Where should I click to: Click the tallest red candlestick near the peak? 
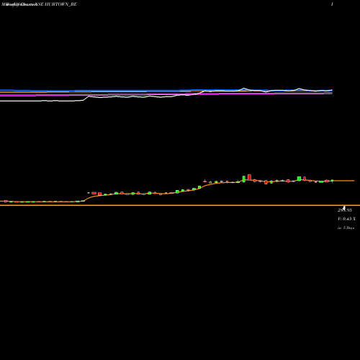[249, 177]
